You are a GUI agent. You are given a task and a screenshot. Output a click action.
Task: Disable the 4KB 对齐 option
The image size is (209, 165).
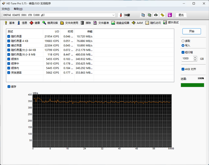183,69
